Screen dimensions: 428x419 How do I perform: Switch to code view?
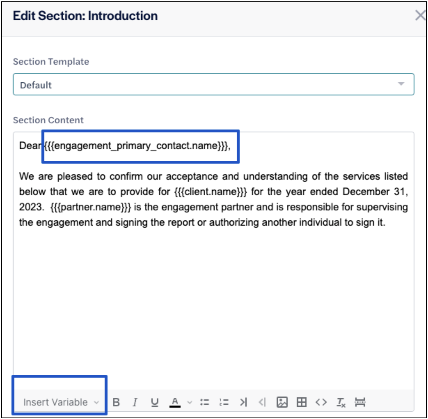[x=321, y=402]
